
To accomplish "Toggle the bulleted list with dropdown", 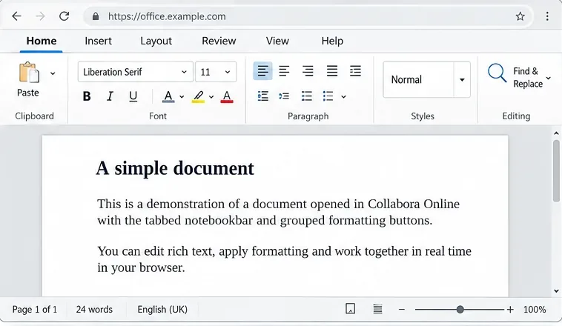I will click(x=328, y=96).
